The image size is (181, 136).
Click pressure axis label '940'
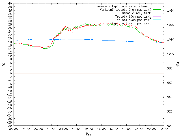pyautogui.click(x=170, y=97)
